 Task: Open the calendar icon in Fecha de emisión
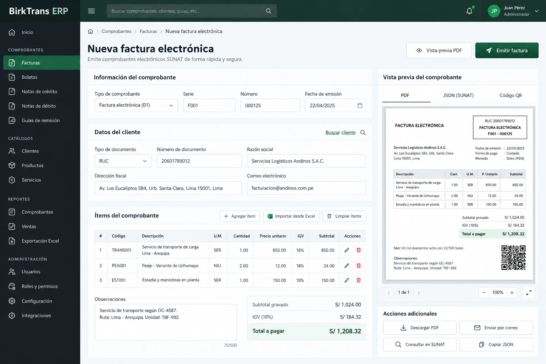pyautogui.click(x=360, y=106)
